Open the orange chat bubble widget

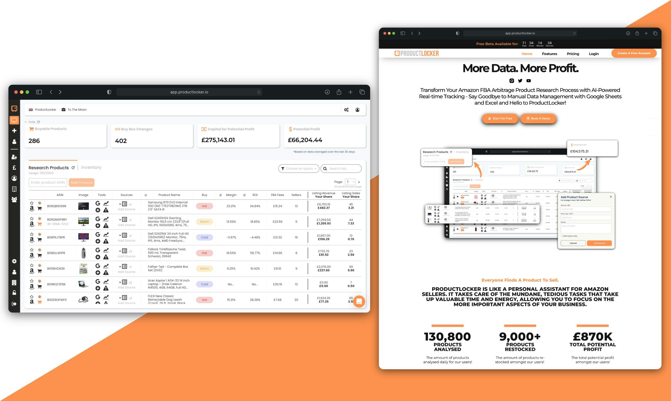(x=359, y=302)
